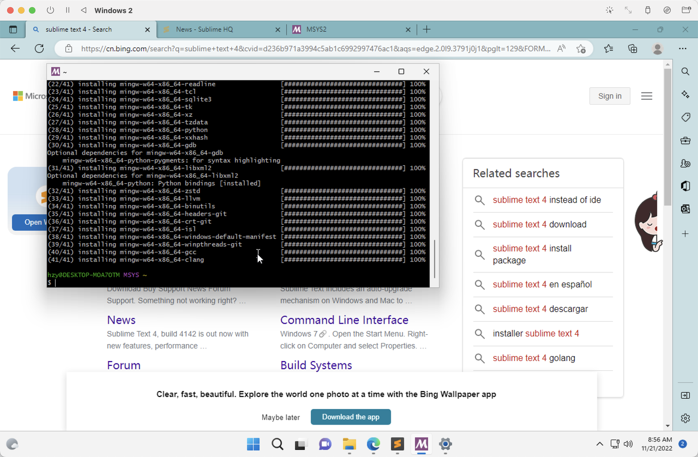The width and height of the screenshot is (698, 457).
Task: Open Tools from the Edge sidebar
Action: pyautogui.click(x=685, y=141)
